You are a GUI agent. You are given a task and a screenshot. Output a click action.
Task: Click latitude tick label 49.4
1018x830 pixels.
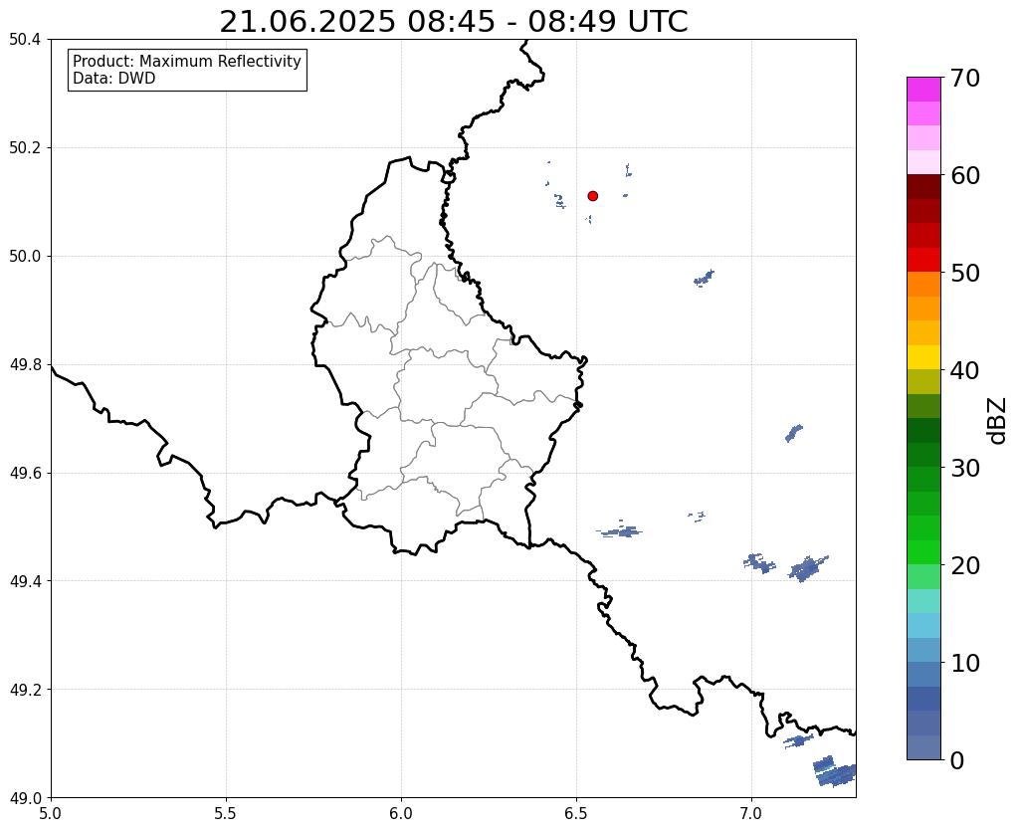click(x=25, y=581)
